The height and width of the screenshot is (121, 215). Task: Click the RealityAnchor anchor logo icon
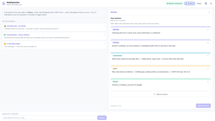coord(3,3)
